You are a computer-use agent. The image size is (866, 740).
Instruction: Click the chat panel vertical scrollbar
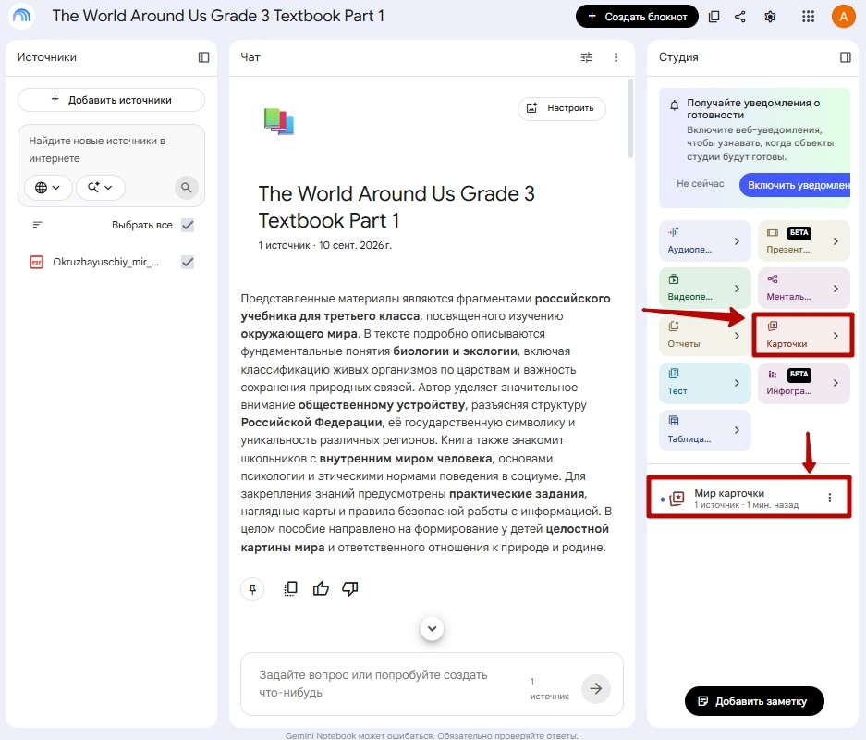pos(630,118)
